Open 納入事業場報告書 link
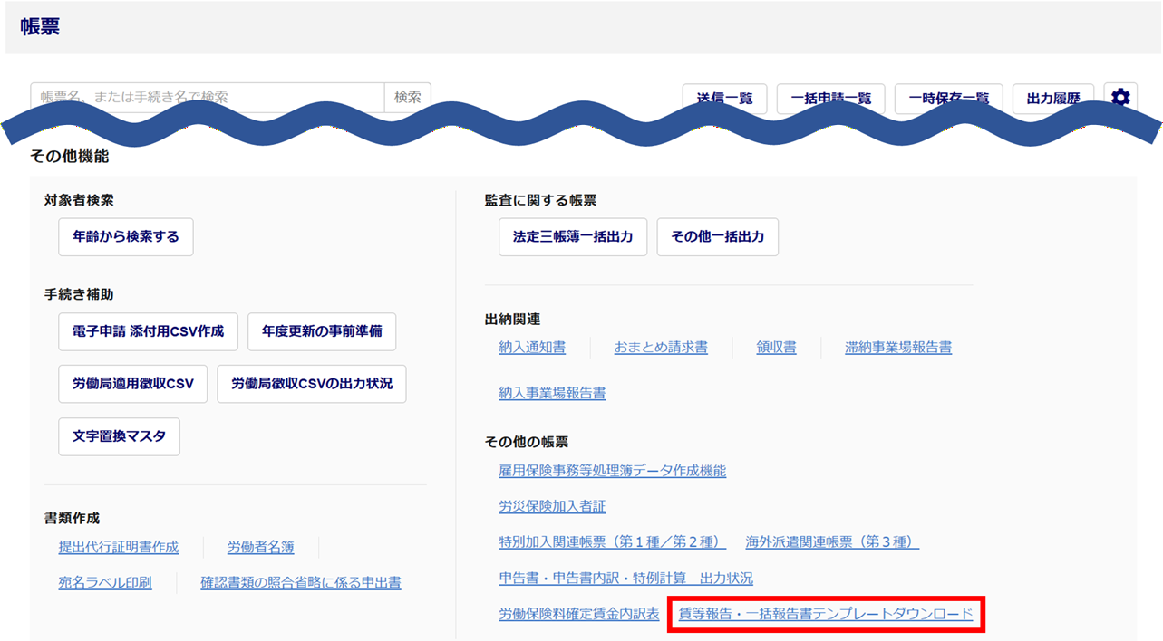 pyautogui.click(x=552, y=393)
